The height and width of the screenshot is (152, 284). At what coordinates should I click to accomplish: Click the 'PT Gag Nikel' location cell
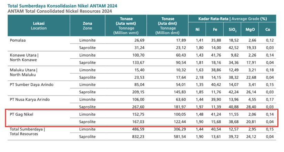(21, 114)
